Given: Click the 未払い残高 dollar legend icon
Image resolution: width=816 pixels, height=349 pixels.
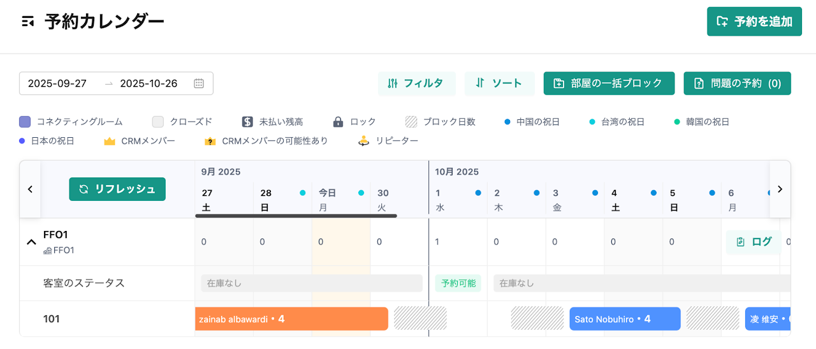Looking at the screenshot, I should [248, 122].
